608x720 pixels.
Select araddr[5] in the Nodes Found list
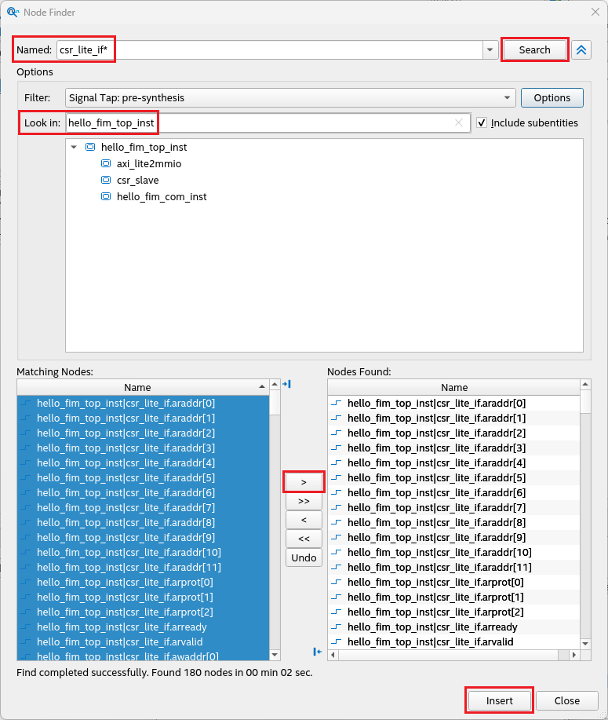tap(436, 477)
